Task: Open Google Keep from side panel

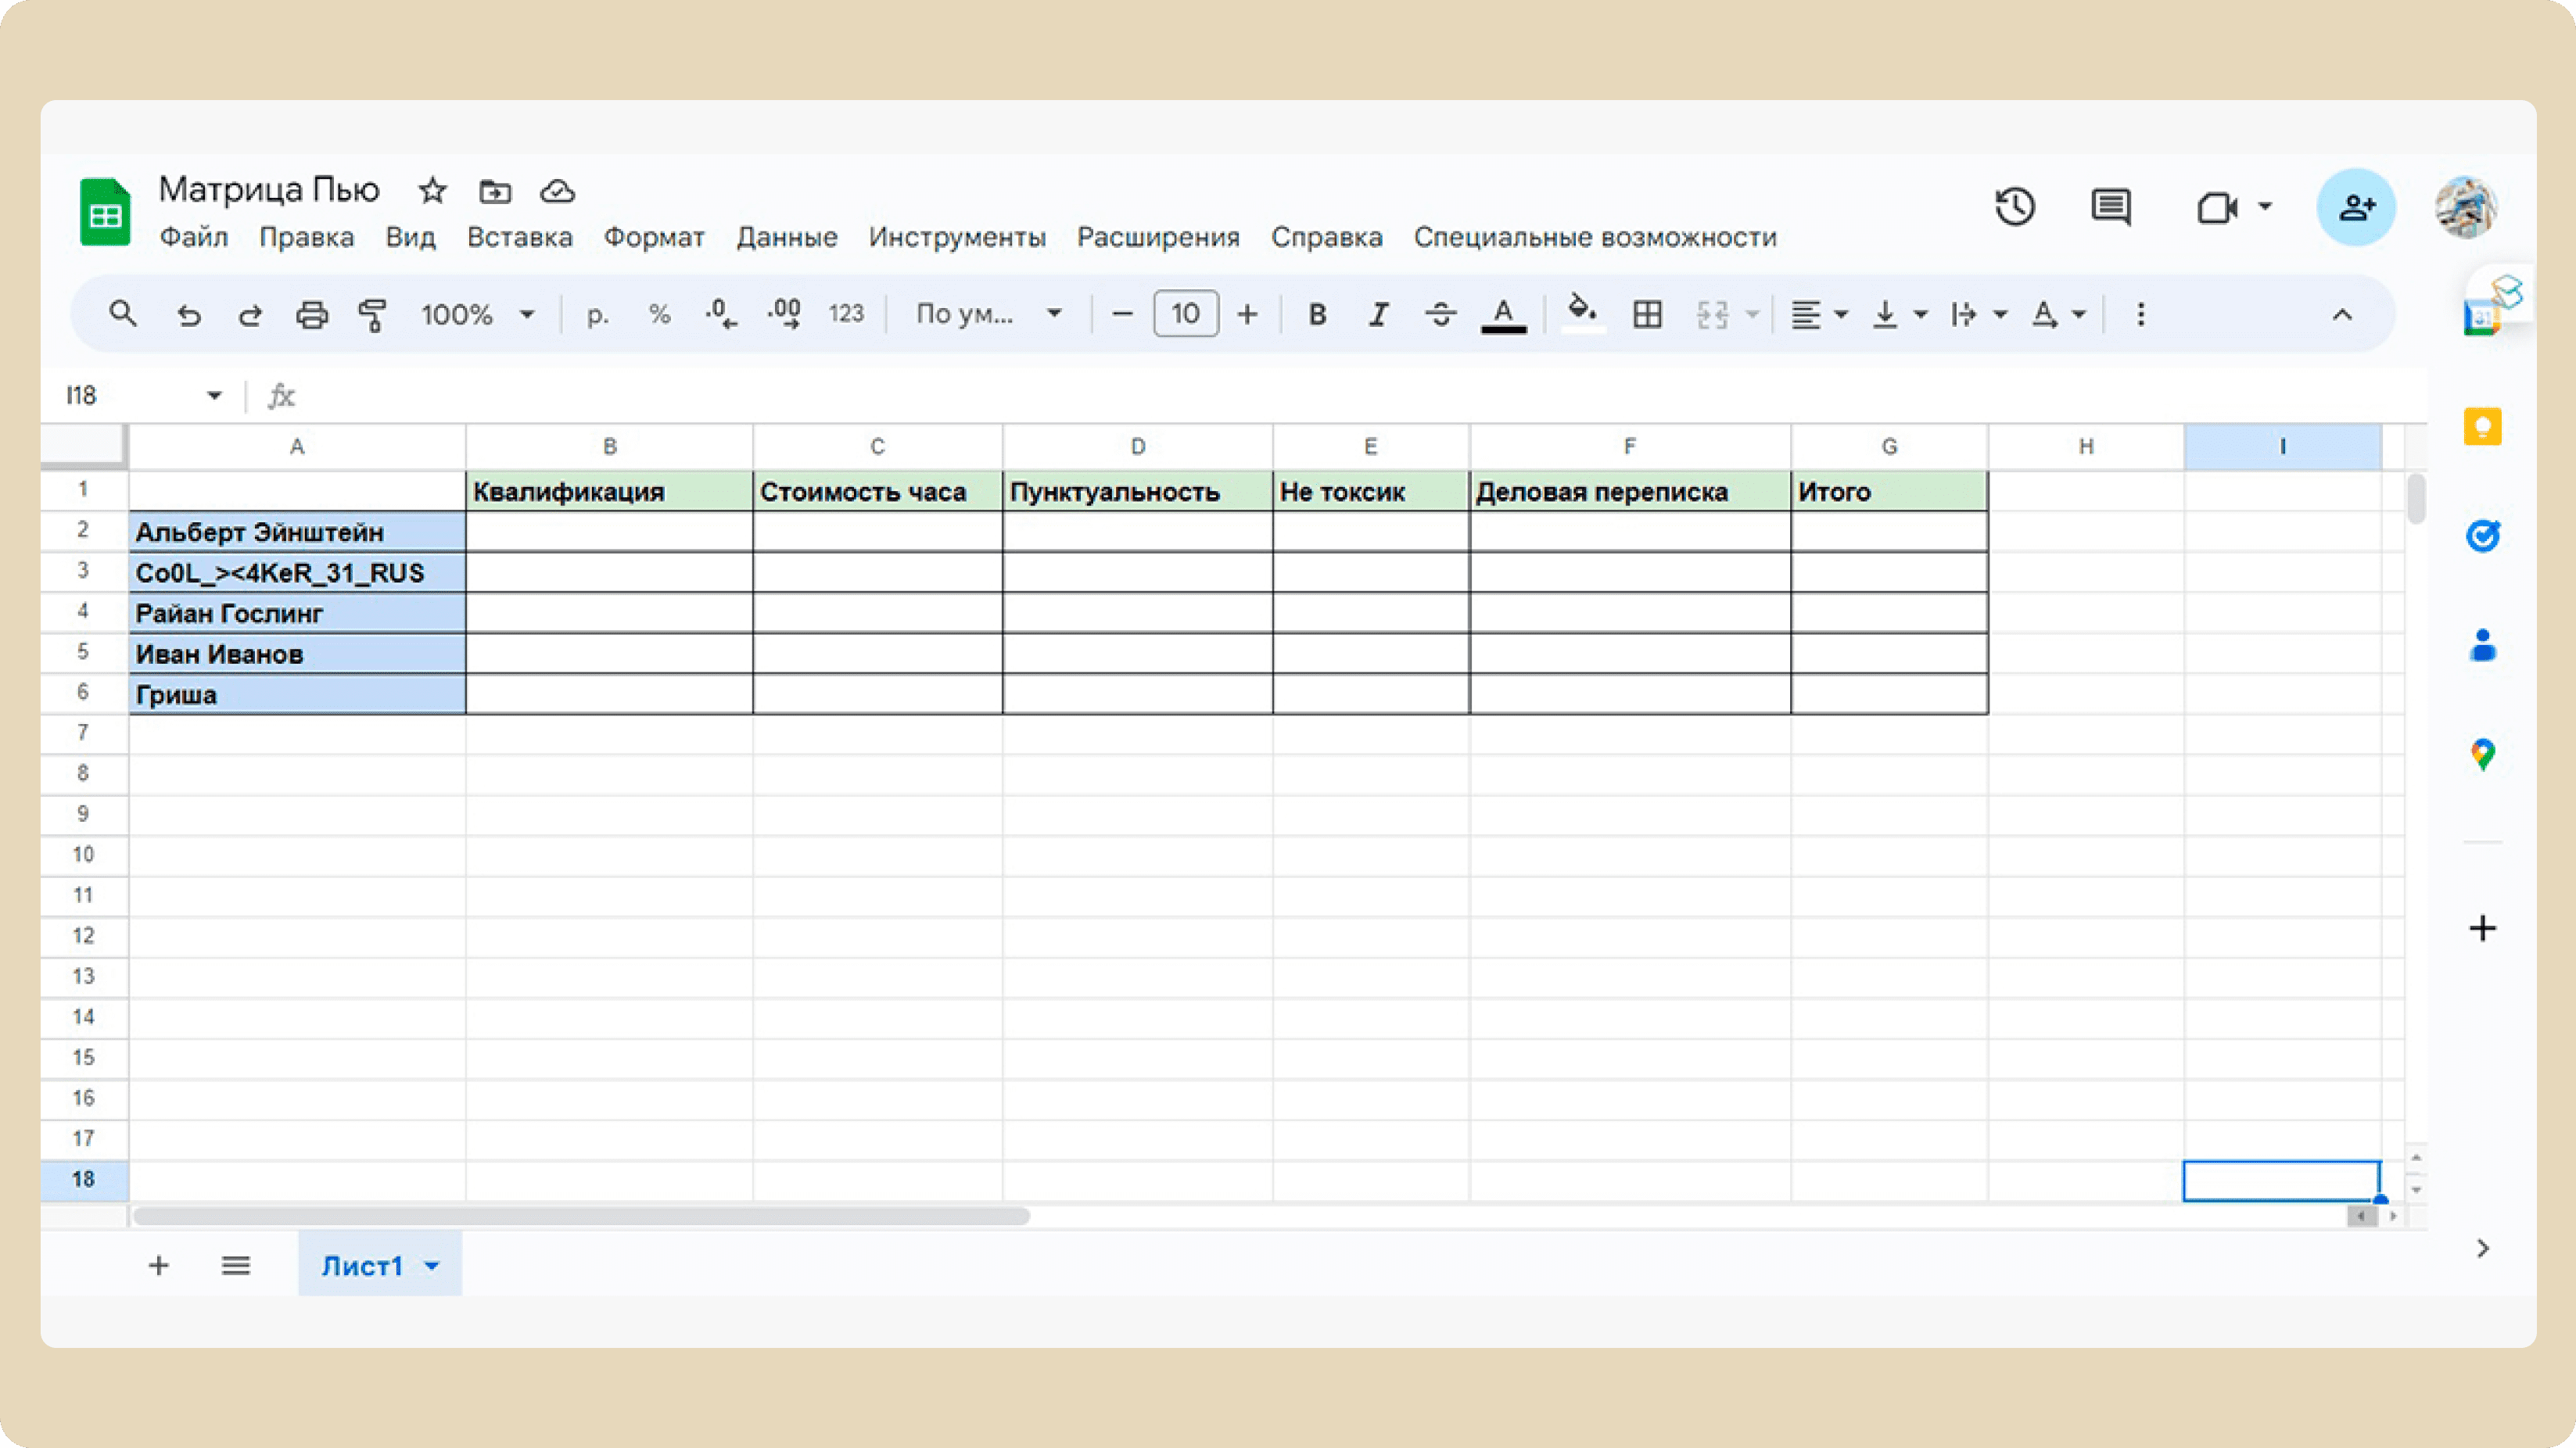Action: tap(2482, 427)
